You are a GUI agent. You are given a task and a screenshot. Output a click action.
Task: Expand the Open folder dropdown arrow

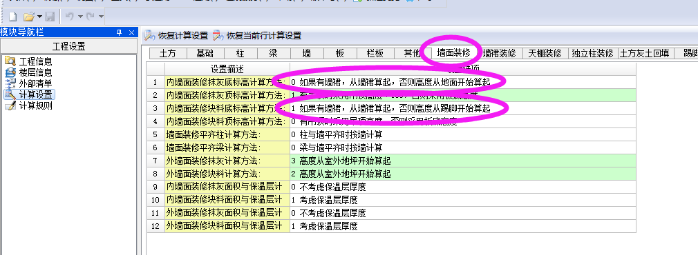point(39,17)
